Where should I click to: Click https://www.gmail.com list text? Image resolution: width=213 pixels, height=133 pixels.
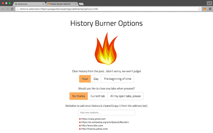[x=94, y=119]
